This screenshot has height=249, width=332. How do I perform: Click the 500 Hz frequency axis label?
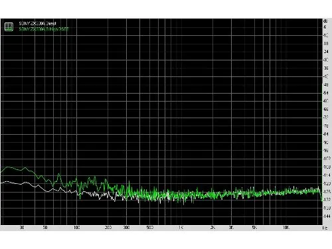[x=150, y=228]
